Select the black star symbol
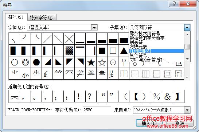 [x=91, y=62]
